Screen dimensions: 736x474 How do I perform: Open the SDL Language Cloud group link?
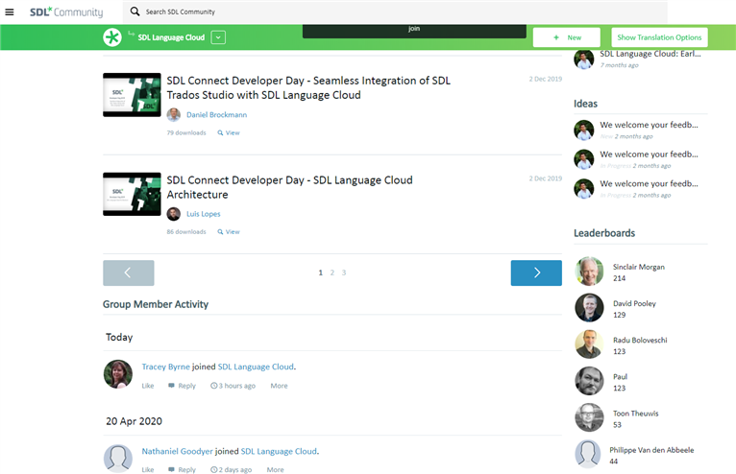tap(171, 37)
